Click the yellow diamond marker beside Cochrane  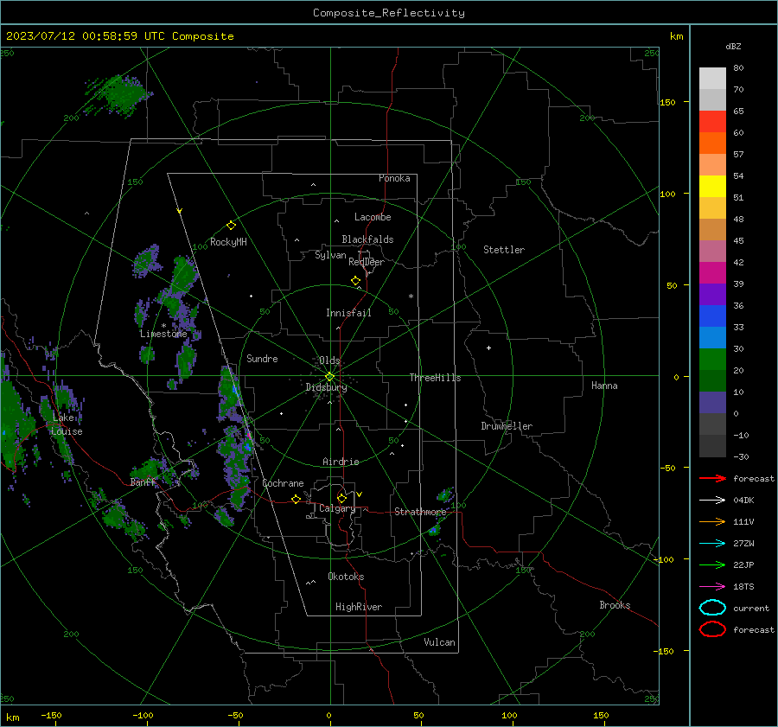tap(297, 499)
